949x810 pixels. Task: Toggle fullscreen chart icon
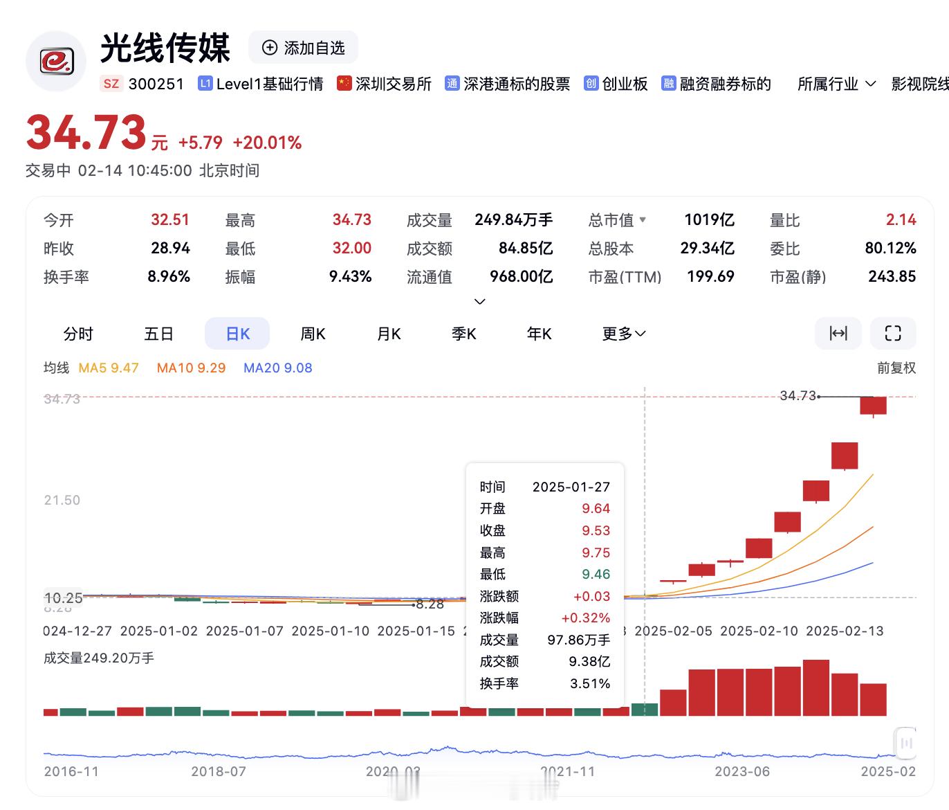(893, 334)
